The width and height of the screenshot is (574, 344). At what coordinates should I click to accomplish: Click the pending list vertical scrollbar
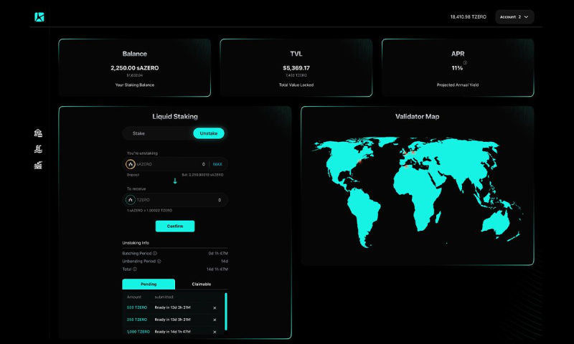[x=225, y=310]
